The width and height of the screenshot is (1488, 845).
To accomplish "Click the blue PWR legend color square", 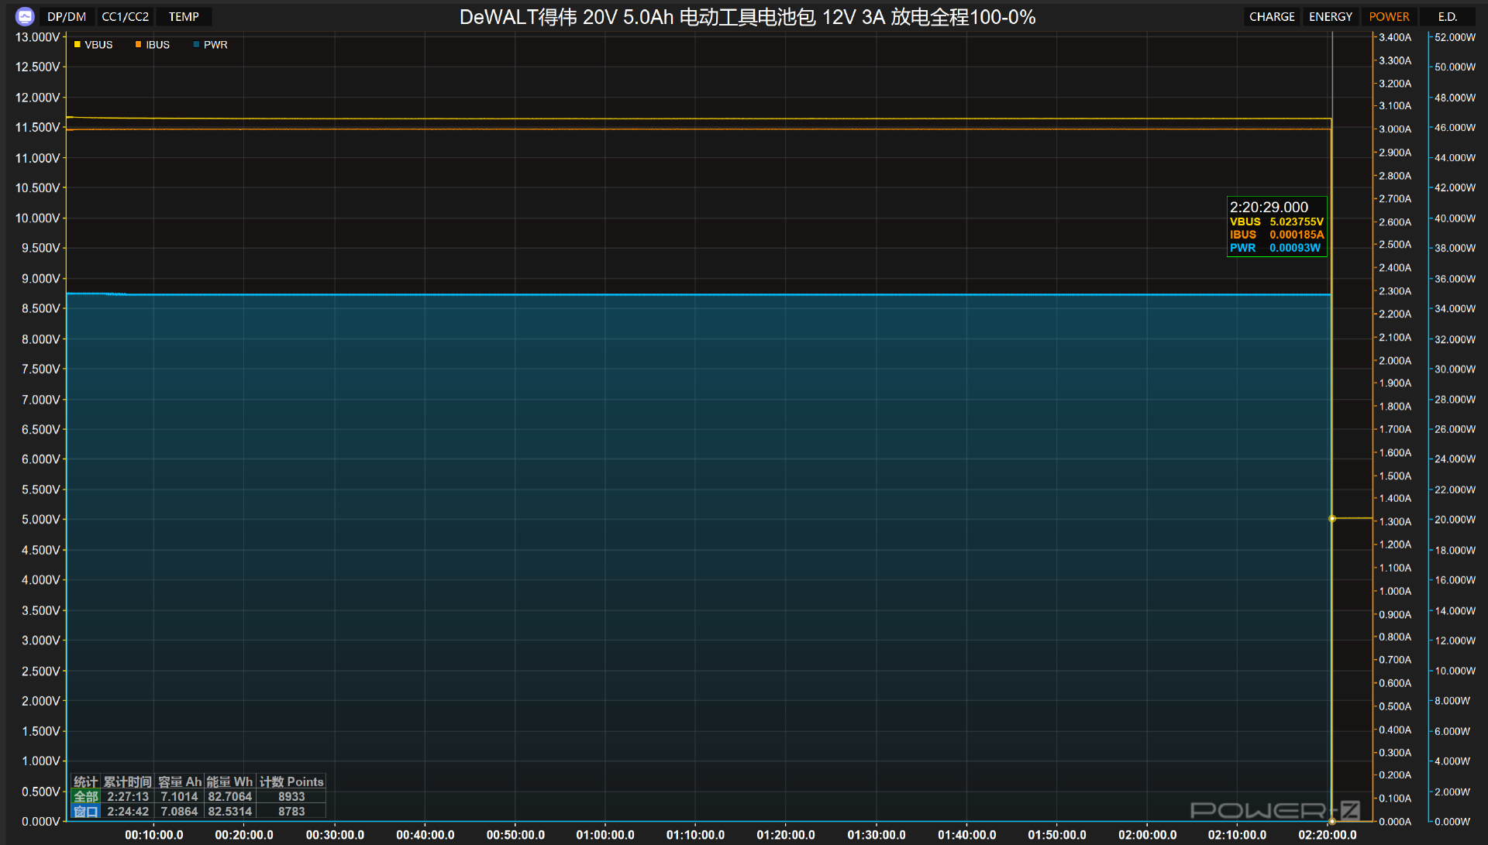I will tap(196, 45).
